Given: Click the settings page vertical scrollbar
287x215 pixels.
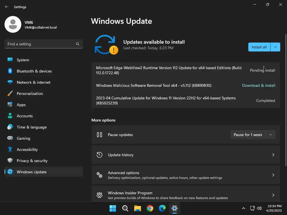Looking at the screenshot, I should click(286, 100).
